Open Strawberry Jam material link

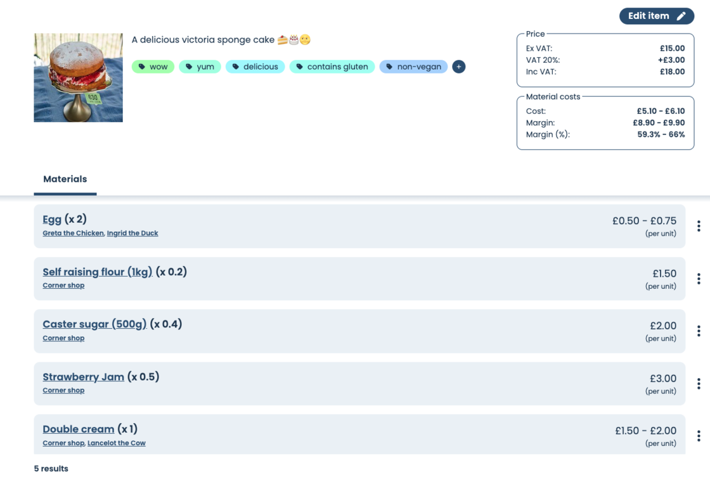[83, 377]
